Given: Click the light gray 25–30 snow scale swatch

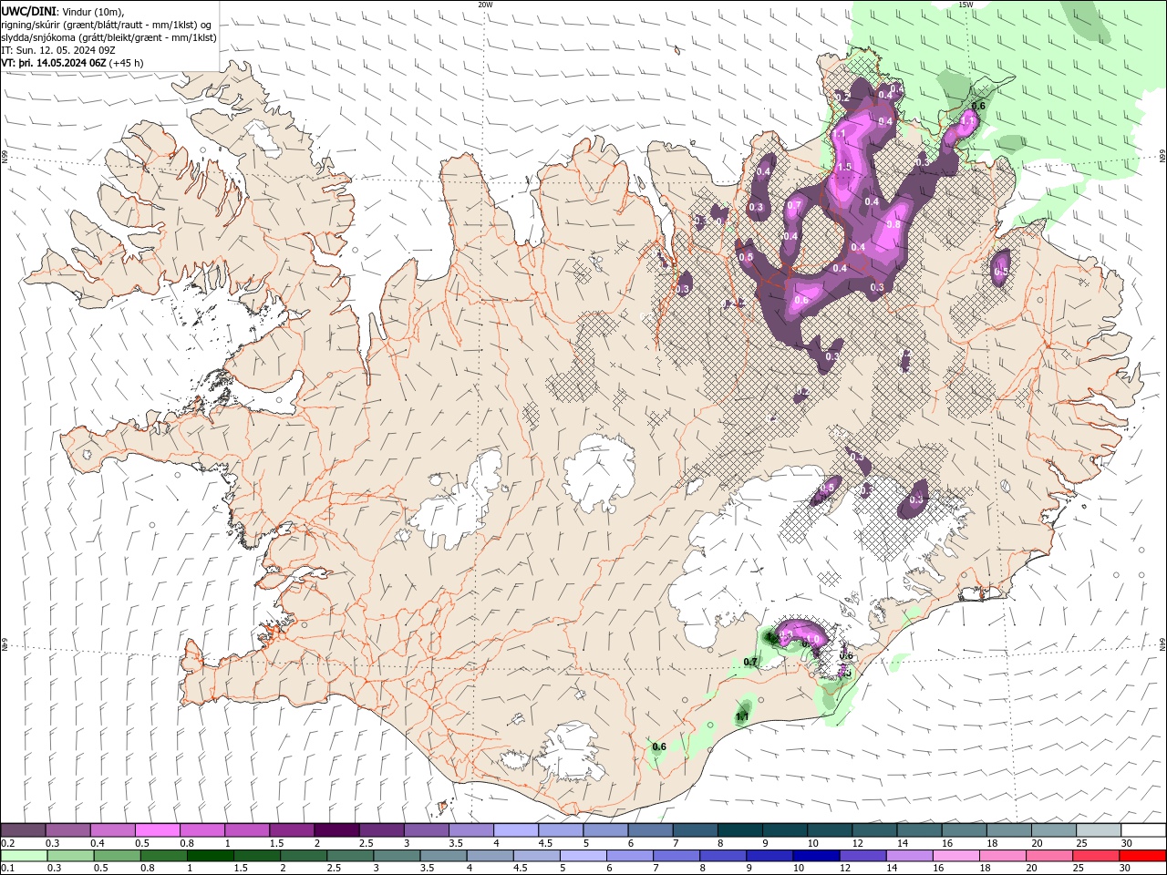Looking at the screenshot, I should pos(1099,829).
